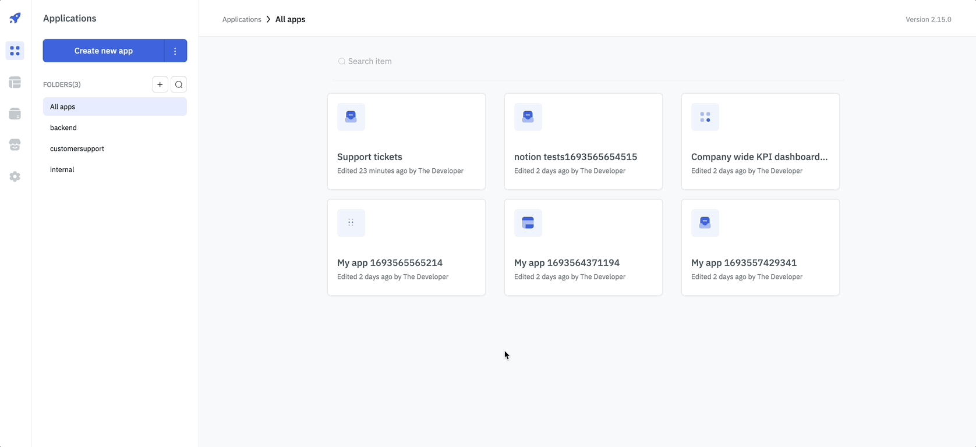976x447 pixels.
Task: Open the settings gear in the sidebar
Action: 15,176
